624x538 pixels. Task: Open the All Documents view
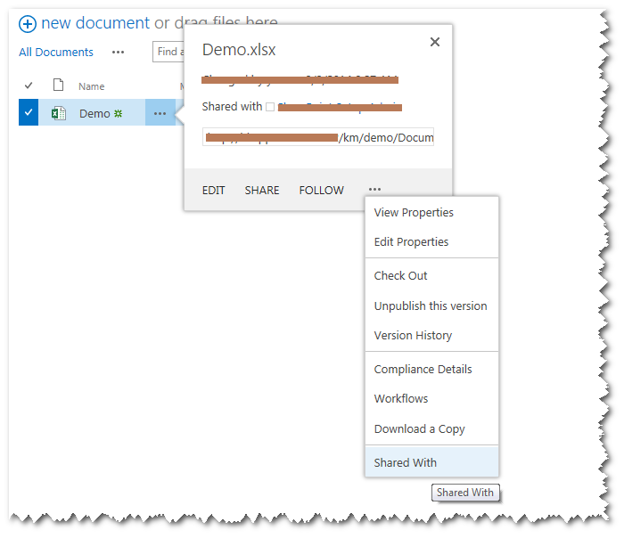pyautogui.click(x=56, y=52)
